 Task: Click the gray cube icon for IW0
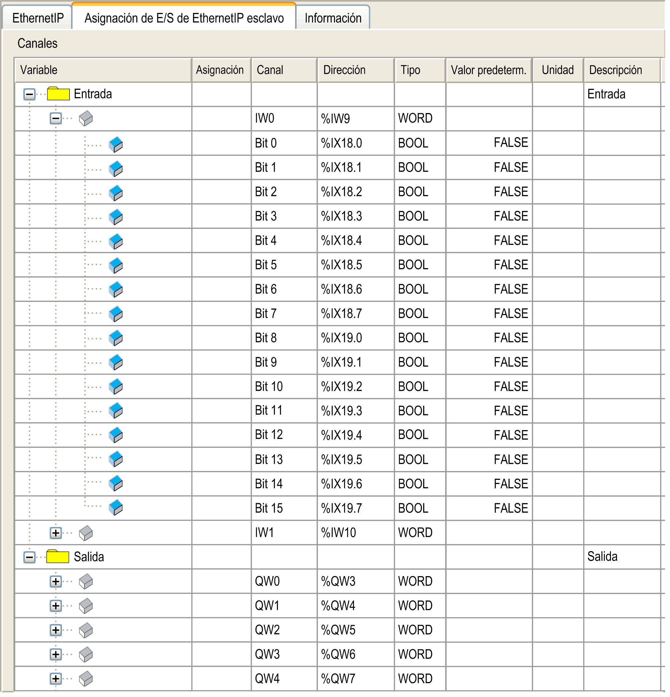(x=86, y=119)
